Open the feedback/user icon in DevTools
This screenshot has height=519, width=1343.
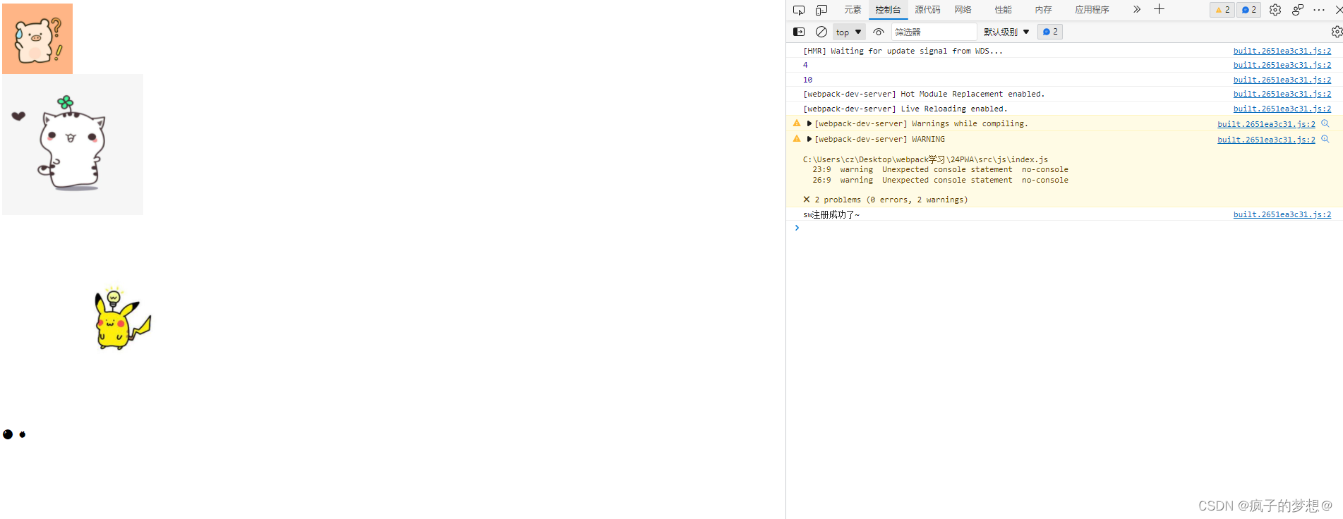(1298, 10)
